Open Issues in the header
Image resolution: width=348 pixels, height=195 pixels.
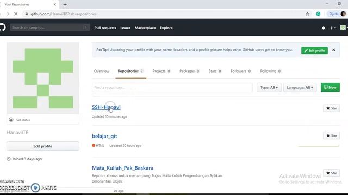tap(126, 28)
